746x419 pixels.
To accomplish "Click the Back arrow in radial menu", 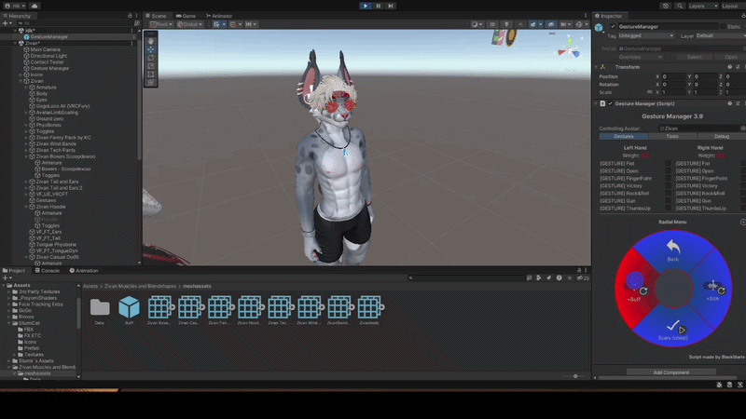I will (671, 250).
